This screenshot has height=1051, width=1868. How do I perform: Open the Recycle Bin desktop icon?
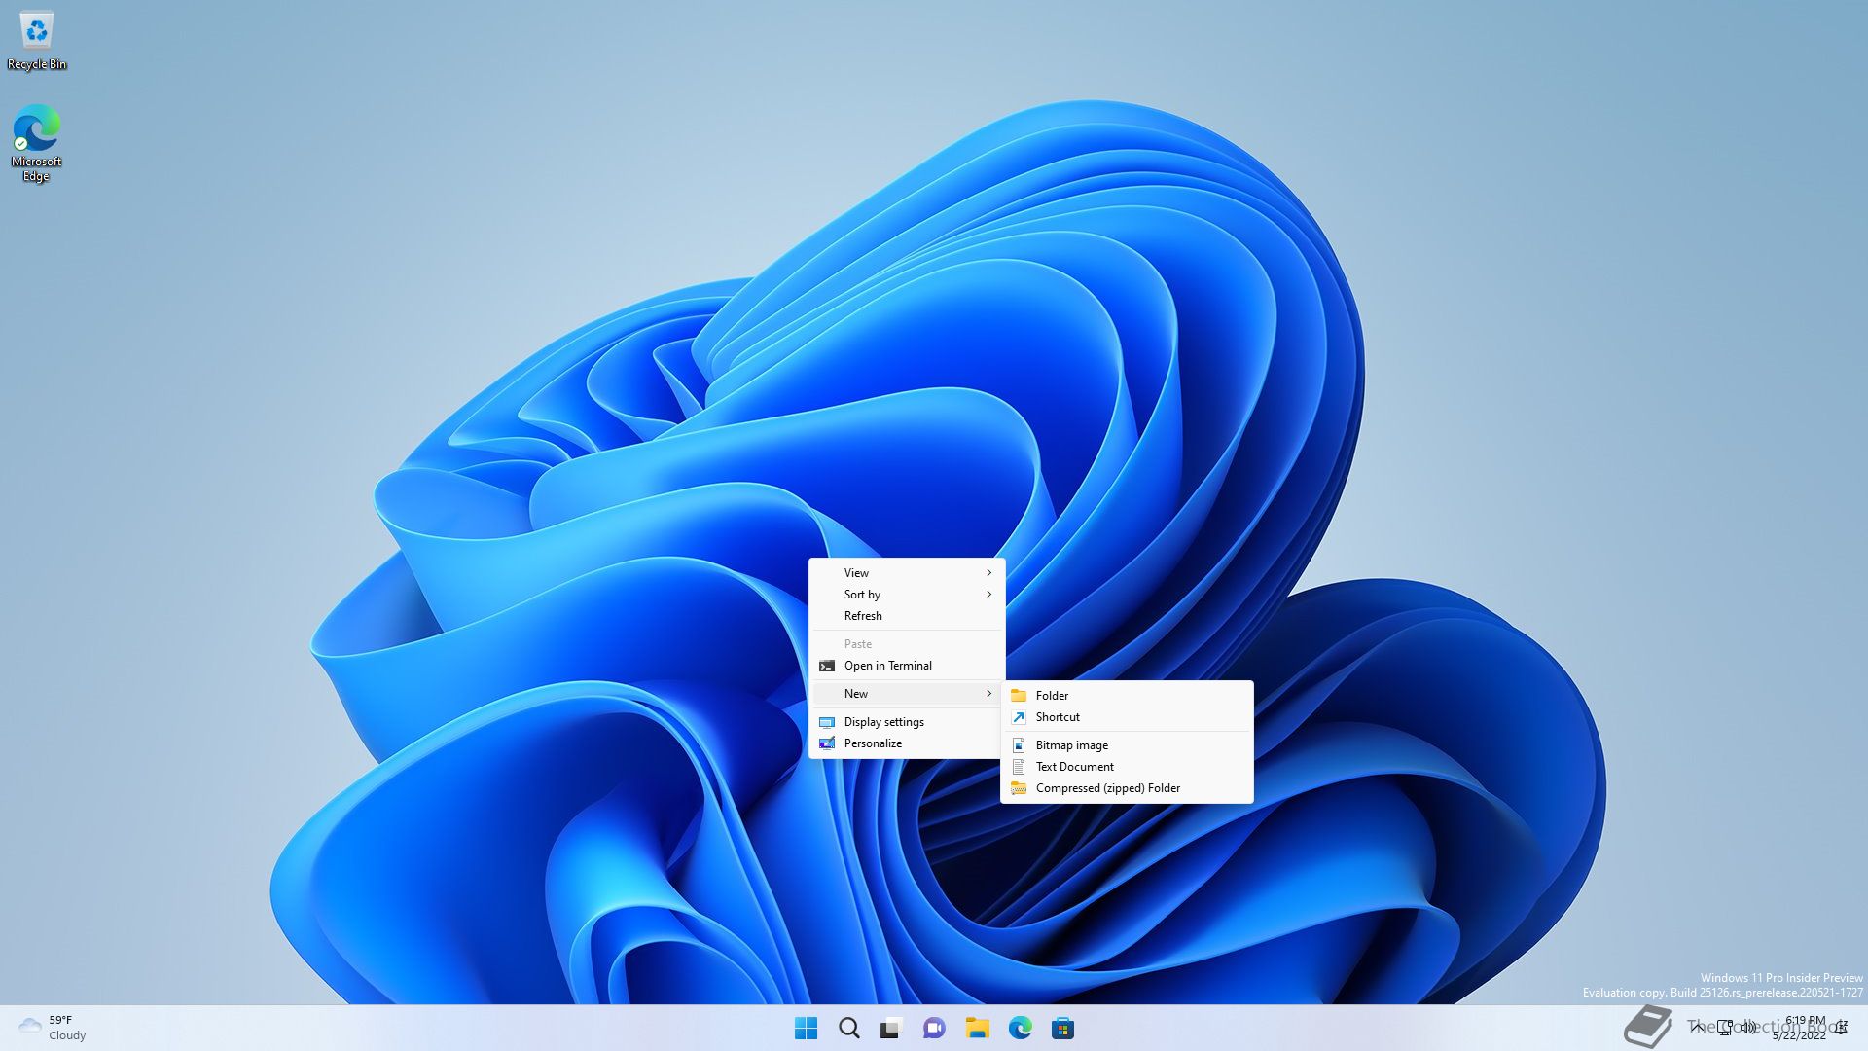tap(36, 41)
